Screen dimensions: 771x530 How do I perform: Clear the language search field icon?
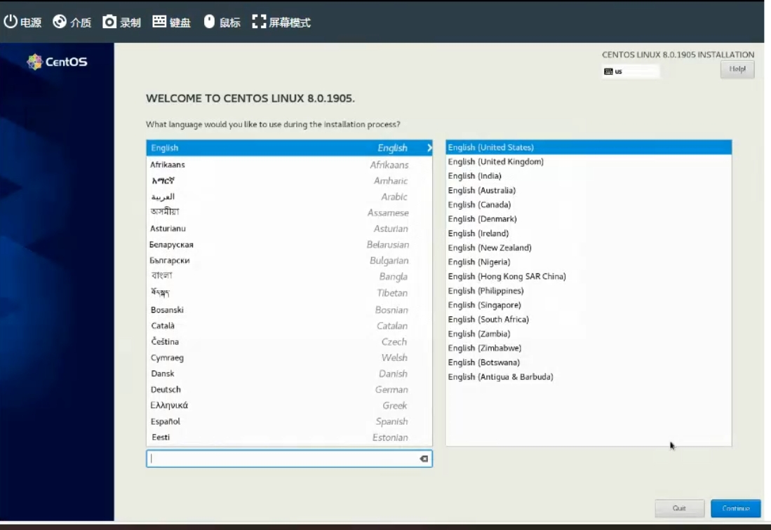point(424,458)
